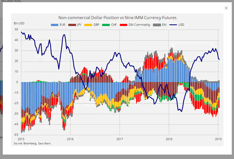Click the 'EM' legend label text
234x159 pixels.
pos(164,25)
